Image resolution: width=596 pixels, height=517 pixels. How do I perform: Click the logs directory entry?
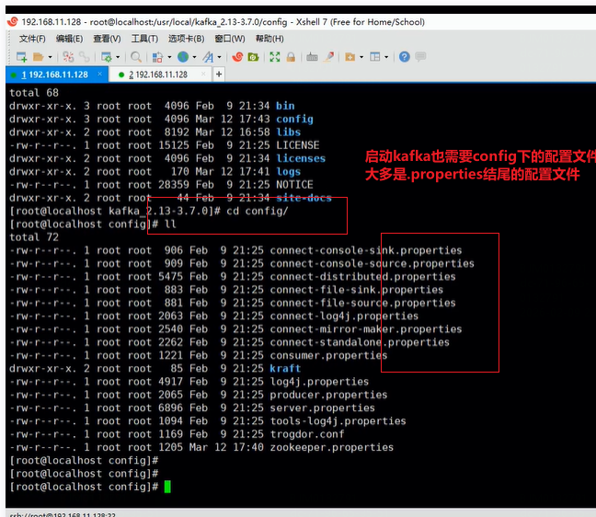point(288,171)
